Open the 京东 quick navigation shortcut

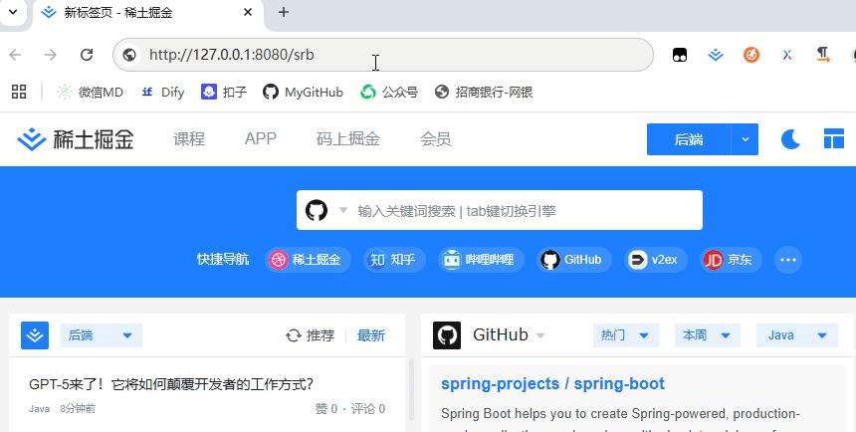(x=731, y=260)
